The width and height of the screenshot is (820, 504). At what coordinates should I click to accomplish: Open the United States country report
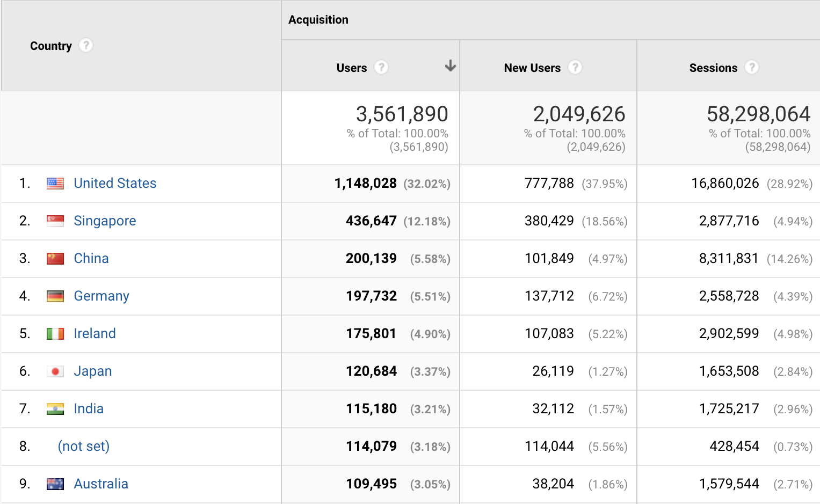click(x=115, y=183)
